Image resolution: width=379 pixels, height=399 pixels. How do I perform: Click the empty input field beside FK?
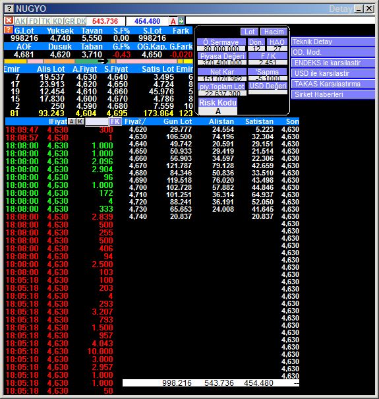pos(97,121)
